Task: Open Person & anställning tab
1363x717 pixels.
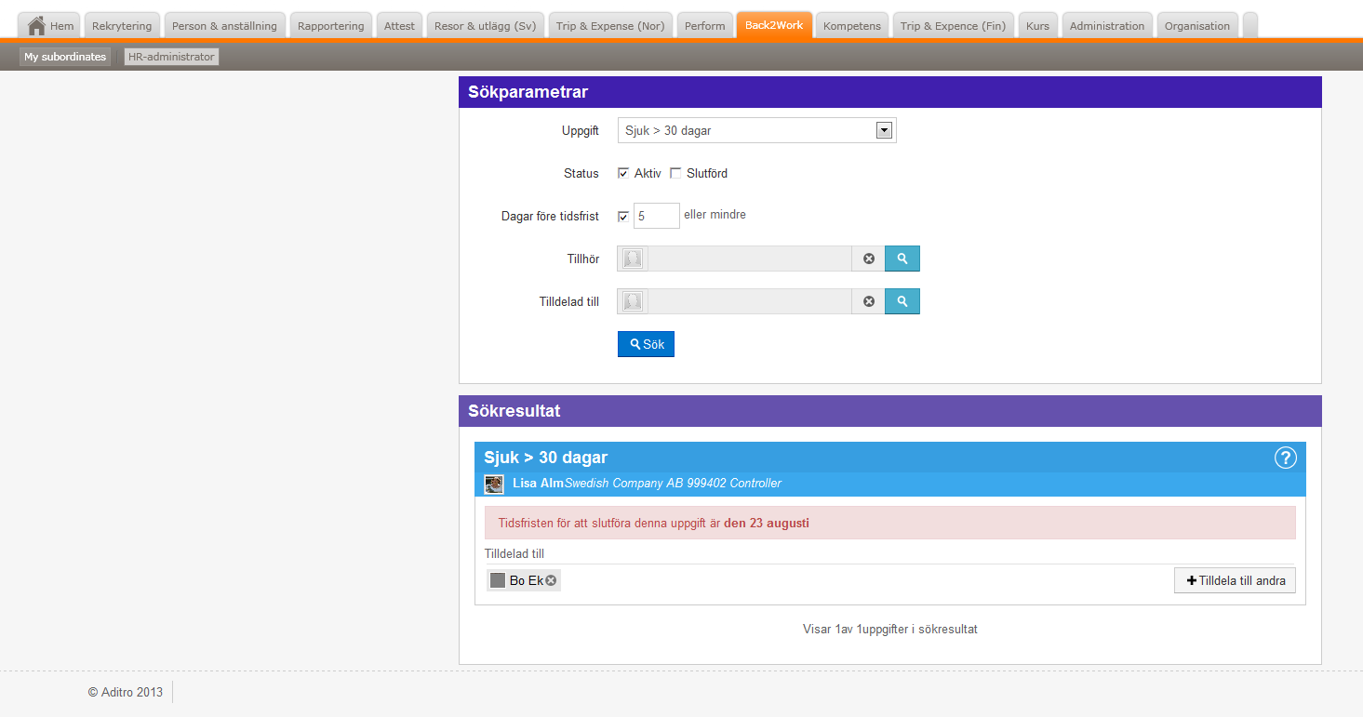Action: (224, 25)
